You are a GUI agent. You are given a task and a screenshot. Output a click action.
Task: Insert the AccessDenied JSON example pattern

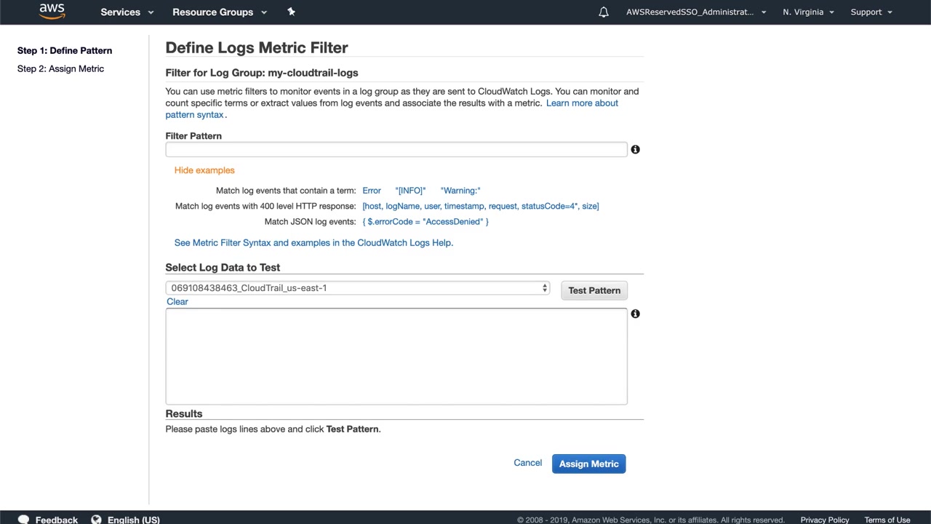pyautogui.click(x=425, y=221)
